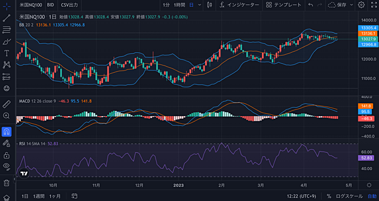Click the redo arrow
This screenshot has width=379, height=201.
pyautogui.click(x=319, y=5)
